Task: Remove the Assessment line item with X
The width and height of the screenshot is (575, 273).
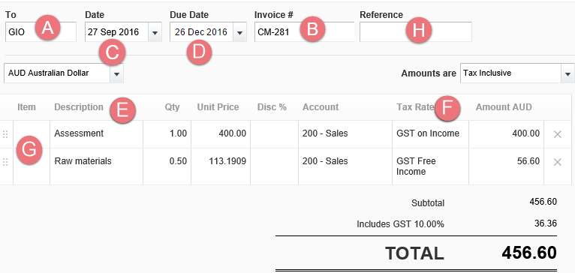Action: coord(558,134)
